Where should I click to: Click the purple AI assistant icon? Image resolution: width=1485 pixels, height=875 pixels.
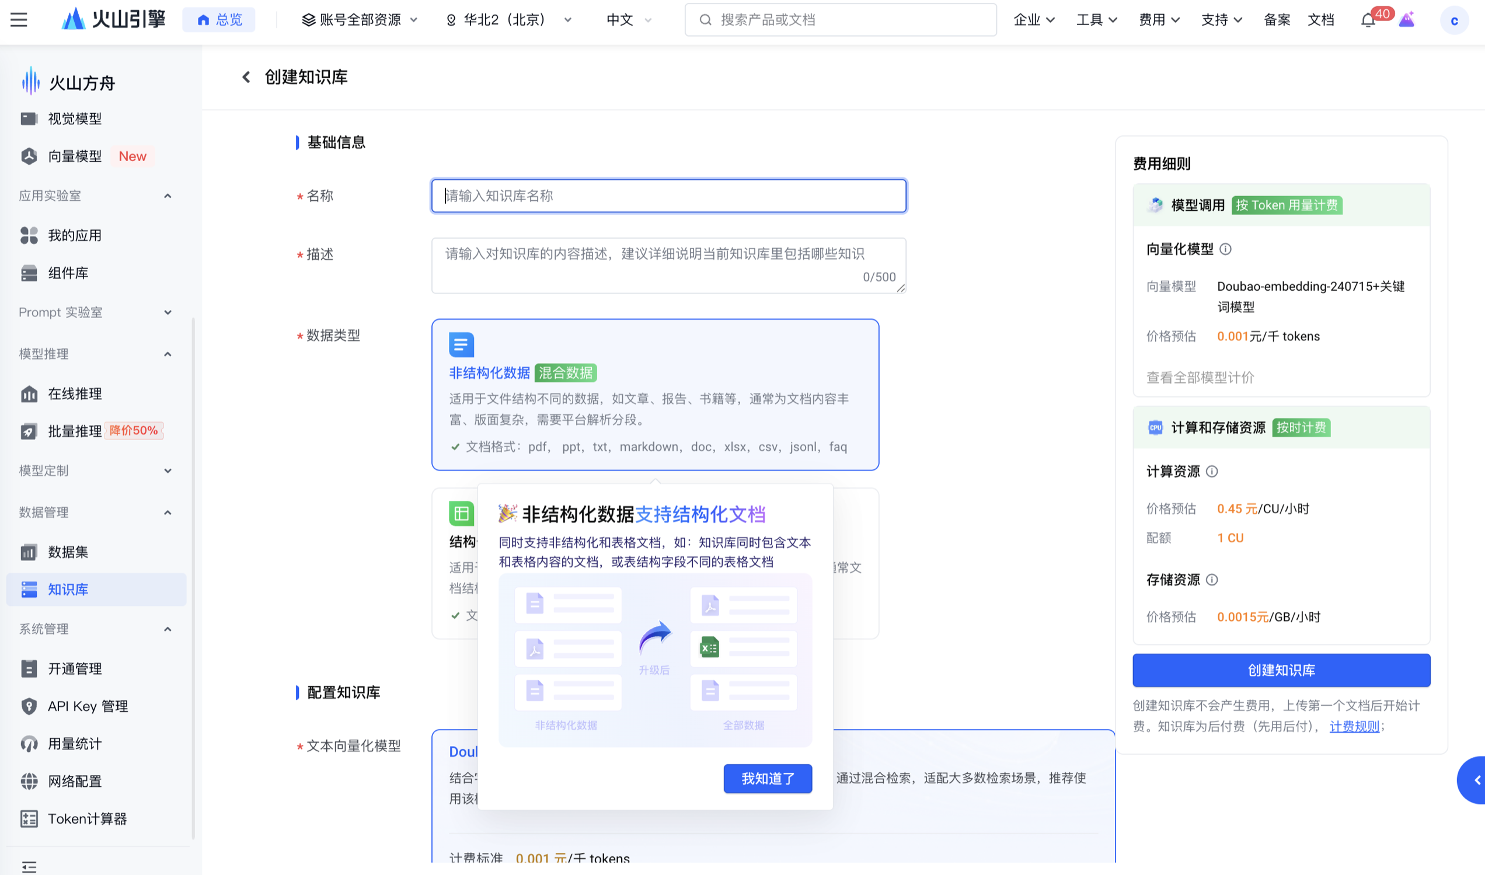[1407, 20]
